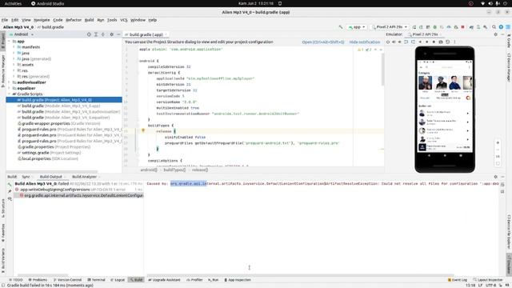Open Logcat tool window
This screenshot has height=288, width=512.
pos(118,280)
